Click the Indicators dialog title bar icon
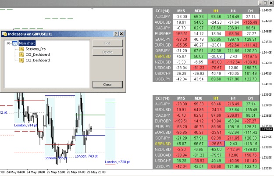Screen dimensions: 274x176 click(4, 34)
